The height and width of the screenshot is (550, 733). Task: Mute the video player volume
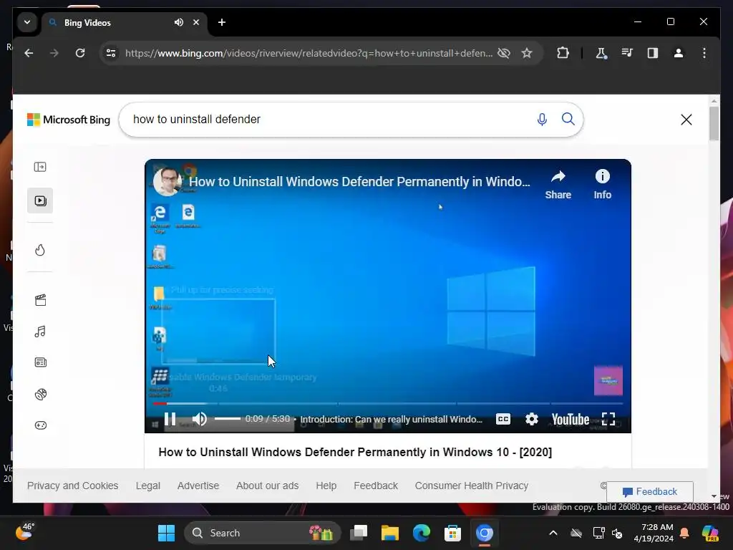(200, 419)
